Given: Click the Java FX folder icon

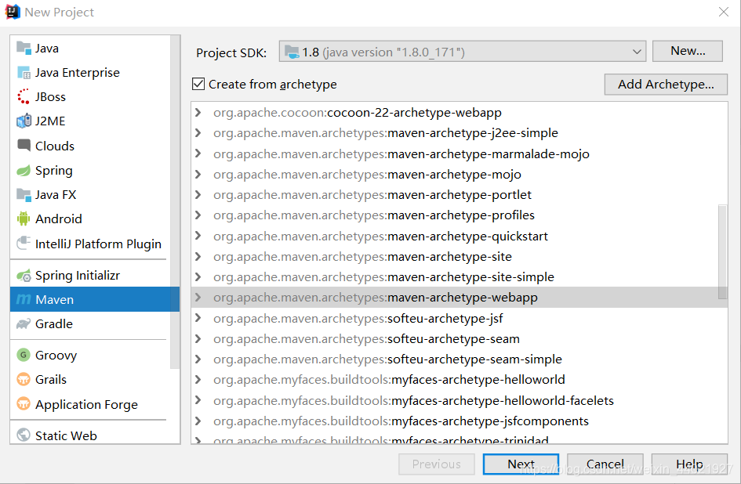Looking at the screenshot, I should (24, 194).
